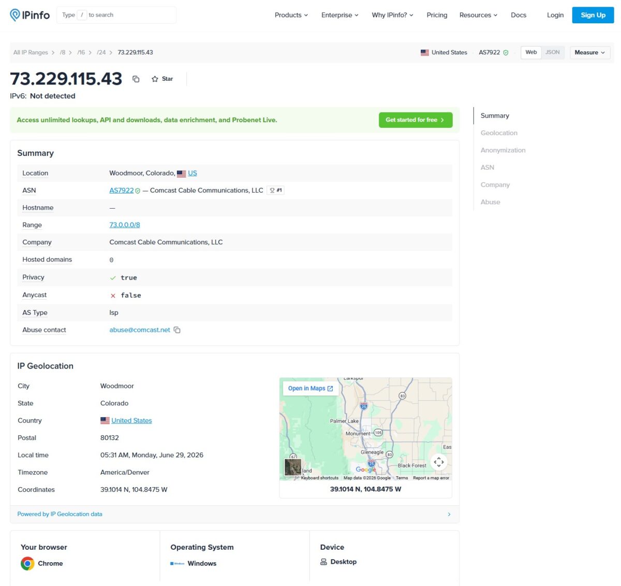The width and height of the screenshot is (621, 586).
Task: Open the /8 breadcrumb
Action: click(63, 53)
